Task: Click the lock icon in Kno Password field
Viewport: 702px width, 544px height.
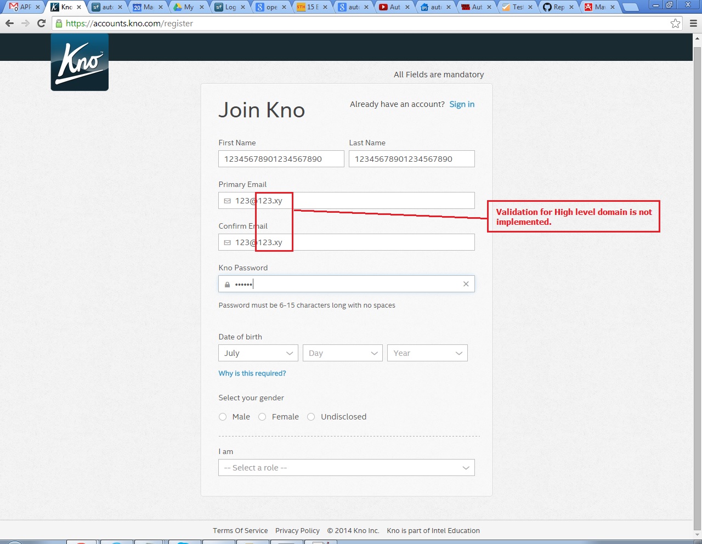Action: 227,284
